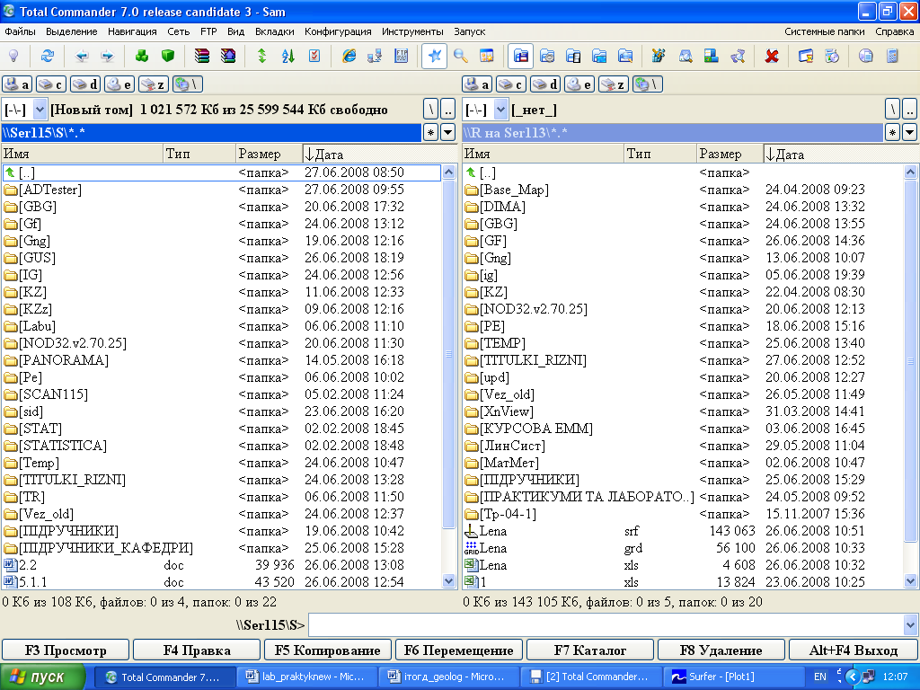Click left panel scrollbar down arrow
Image resolution: width=920 pixels, height=690 pixels.
tap(449, 581)
